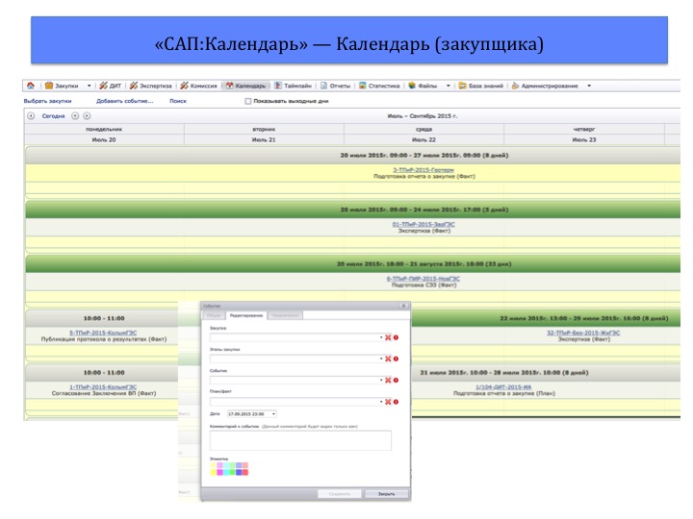
Task: Click the red warning icon beside Этапы закупки
Action: 396,358
